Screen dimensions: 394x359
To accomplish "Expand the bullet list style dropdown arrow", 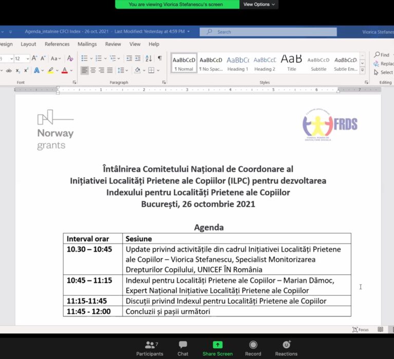I will [x=91, y=58].
